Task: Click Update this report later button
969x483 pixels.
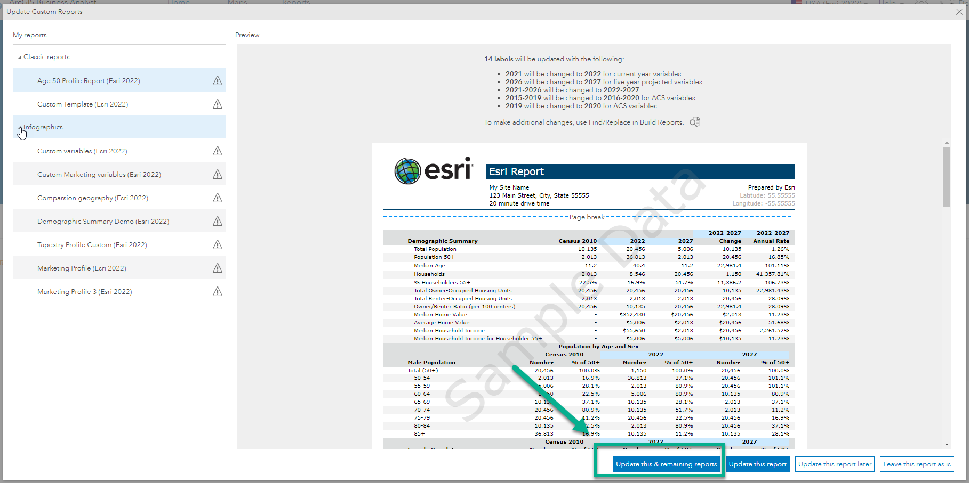Action: 835,464
